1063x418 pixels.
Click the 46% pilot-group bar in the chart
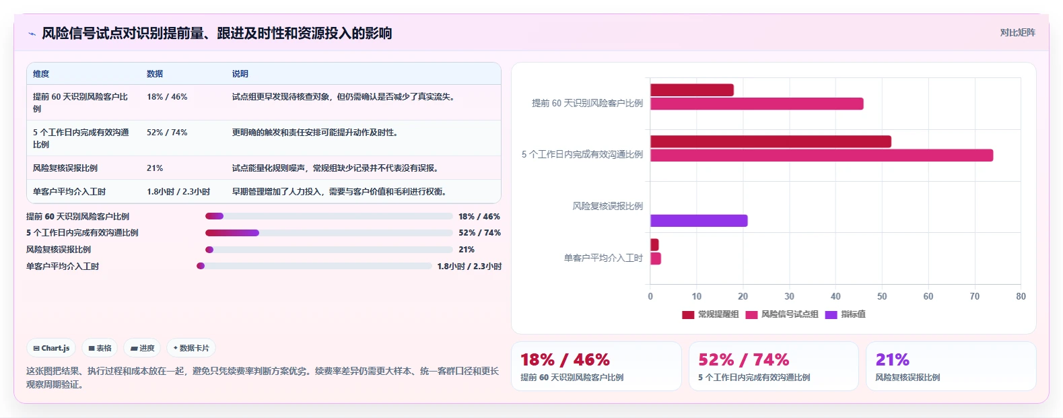tap(757, 104)
